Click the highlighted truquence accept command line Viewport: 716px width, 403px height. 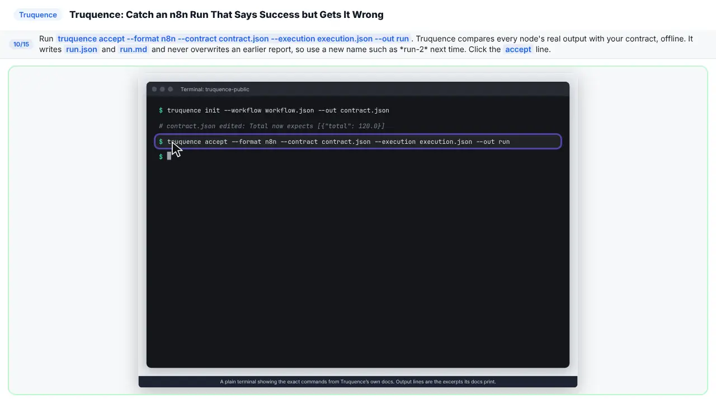pyautogui.click(x=358, y=142)
